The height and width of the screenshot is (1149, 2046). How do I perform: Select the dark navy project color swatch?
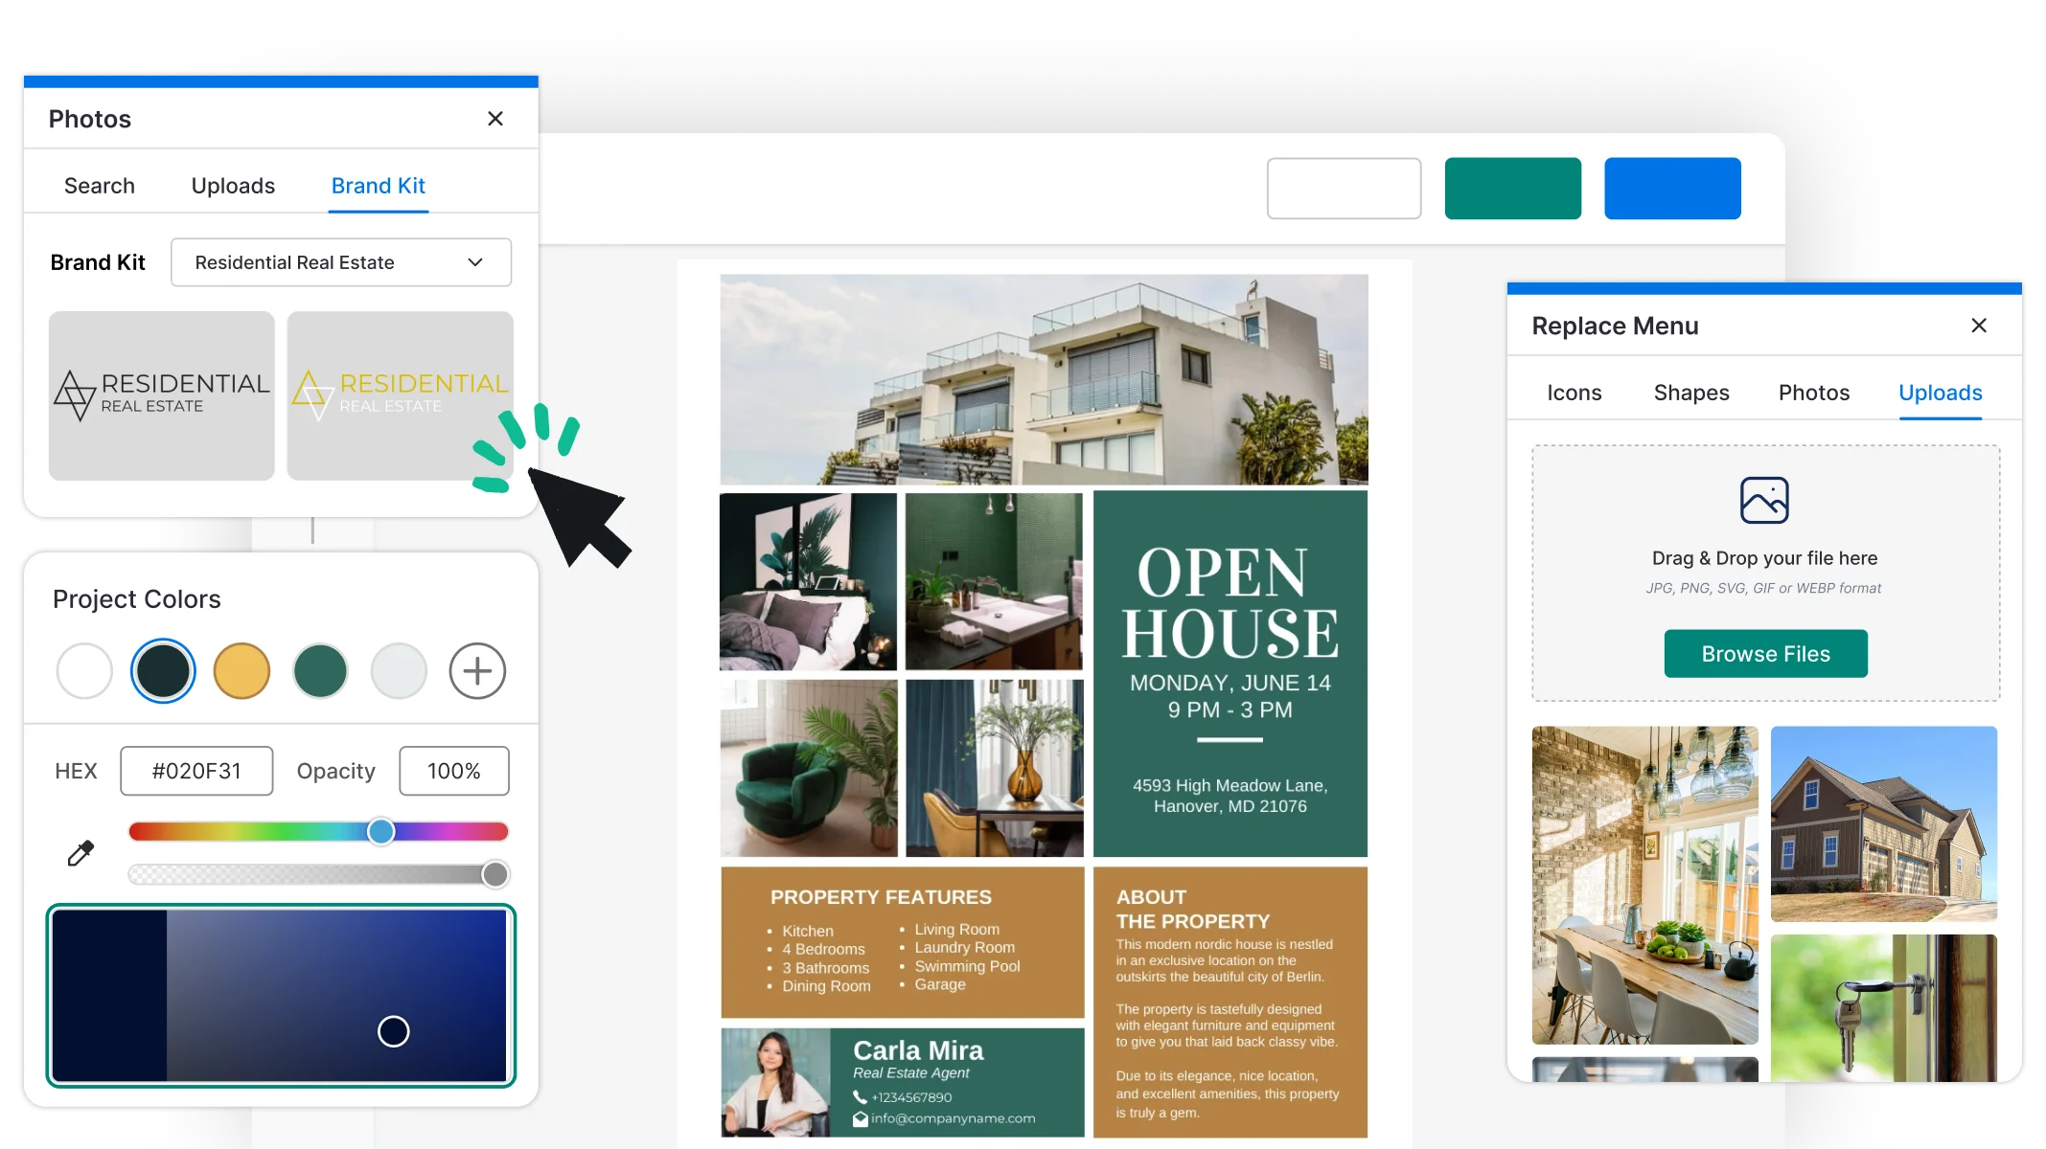click(x=163, y=671)
